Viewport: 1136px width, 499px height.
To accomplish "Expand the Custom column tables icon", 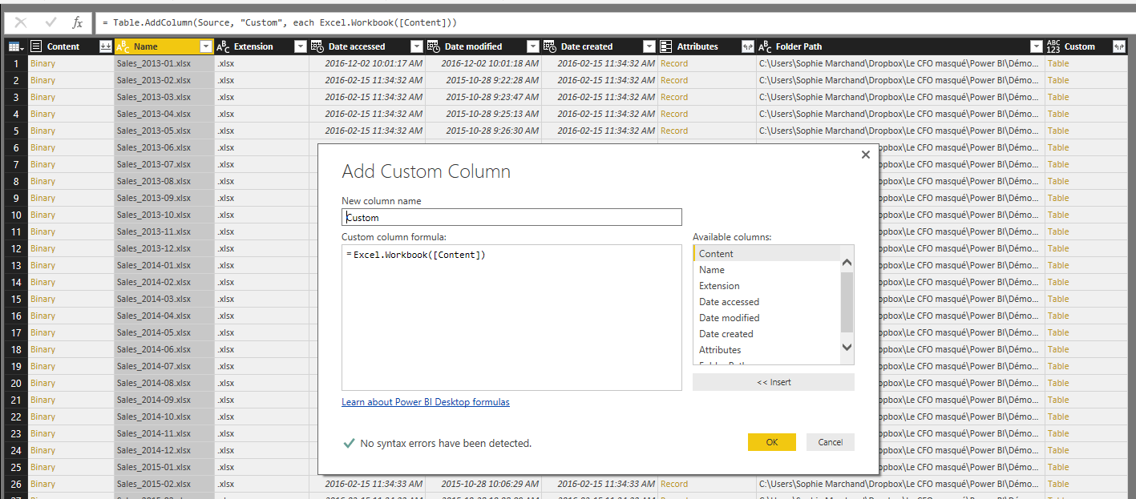I will click(x=1119, y=46).
